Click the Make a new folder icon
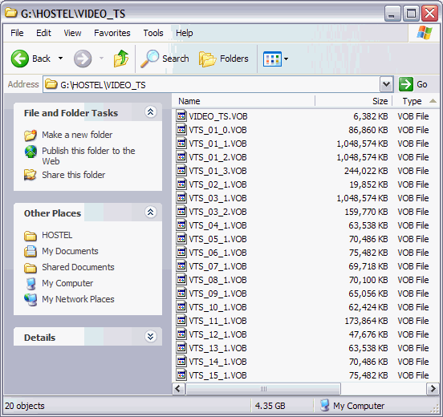 click(30, 135)
